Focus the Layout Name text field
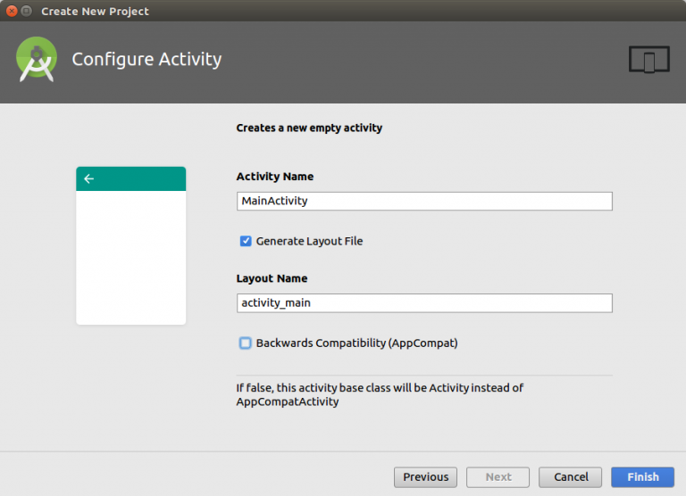 click(x=424, y=302)
